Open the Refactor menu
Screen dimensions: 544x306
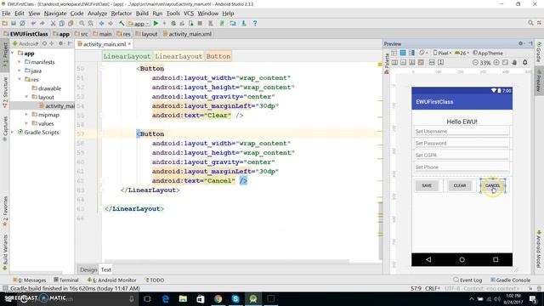(122, 14)
